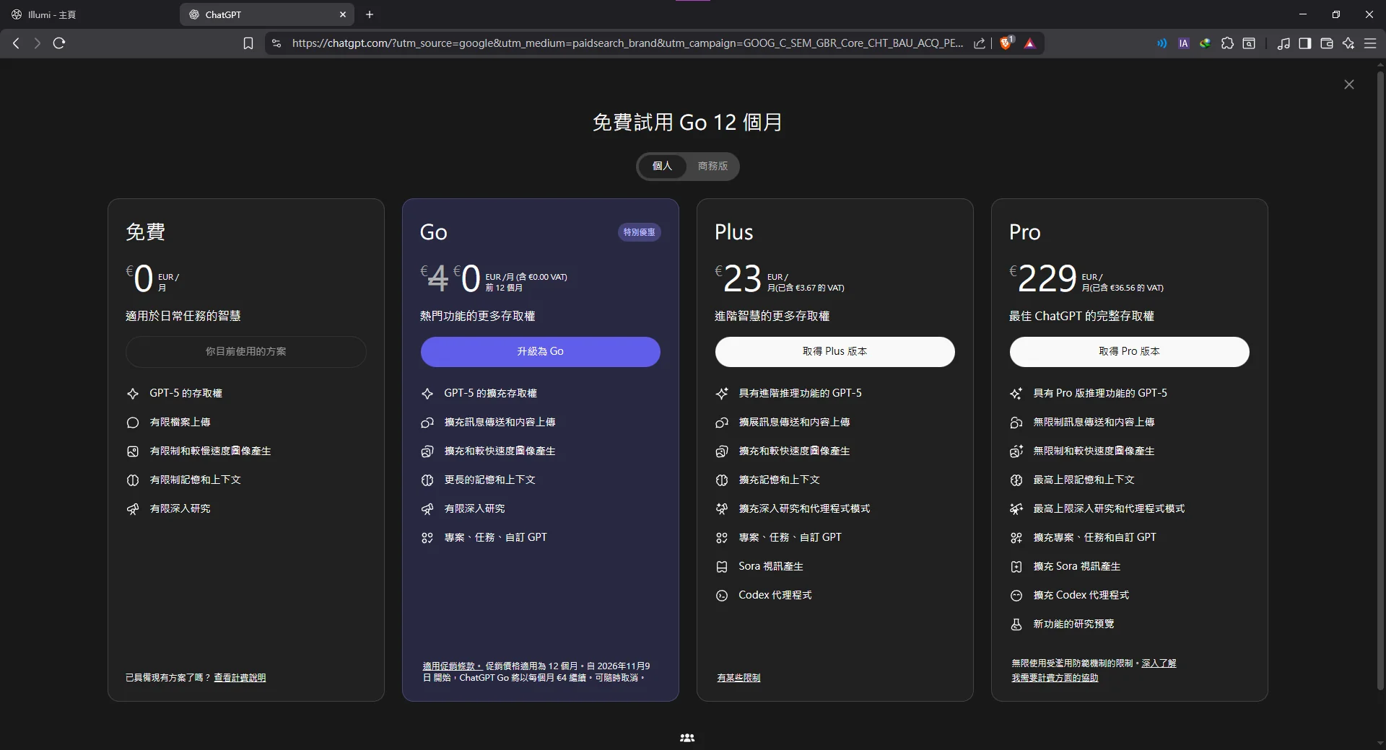Open the Brave Wallet
The height and width of the screenshot is (750, 1386).
click(1327, 43)
